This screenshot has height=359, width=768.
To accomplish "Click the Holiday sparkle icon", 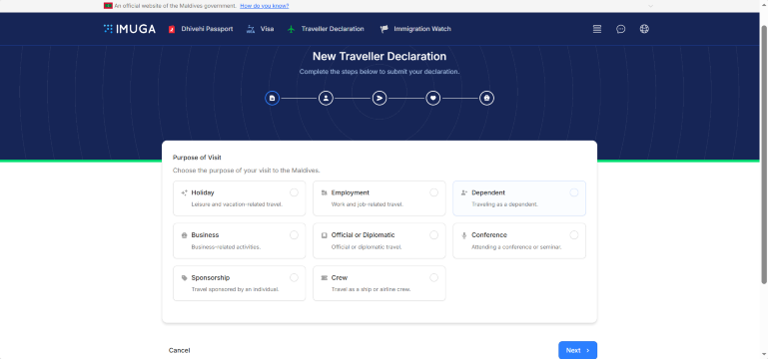I will pos(184,192).
